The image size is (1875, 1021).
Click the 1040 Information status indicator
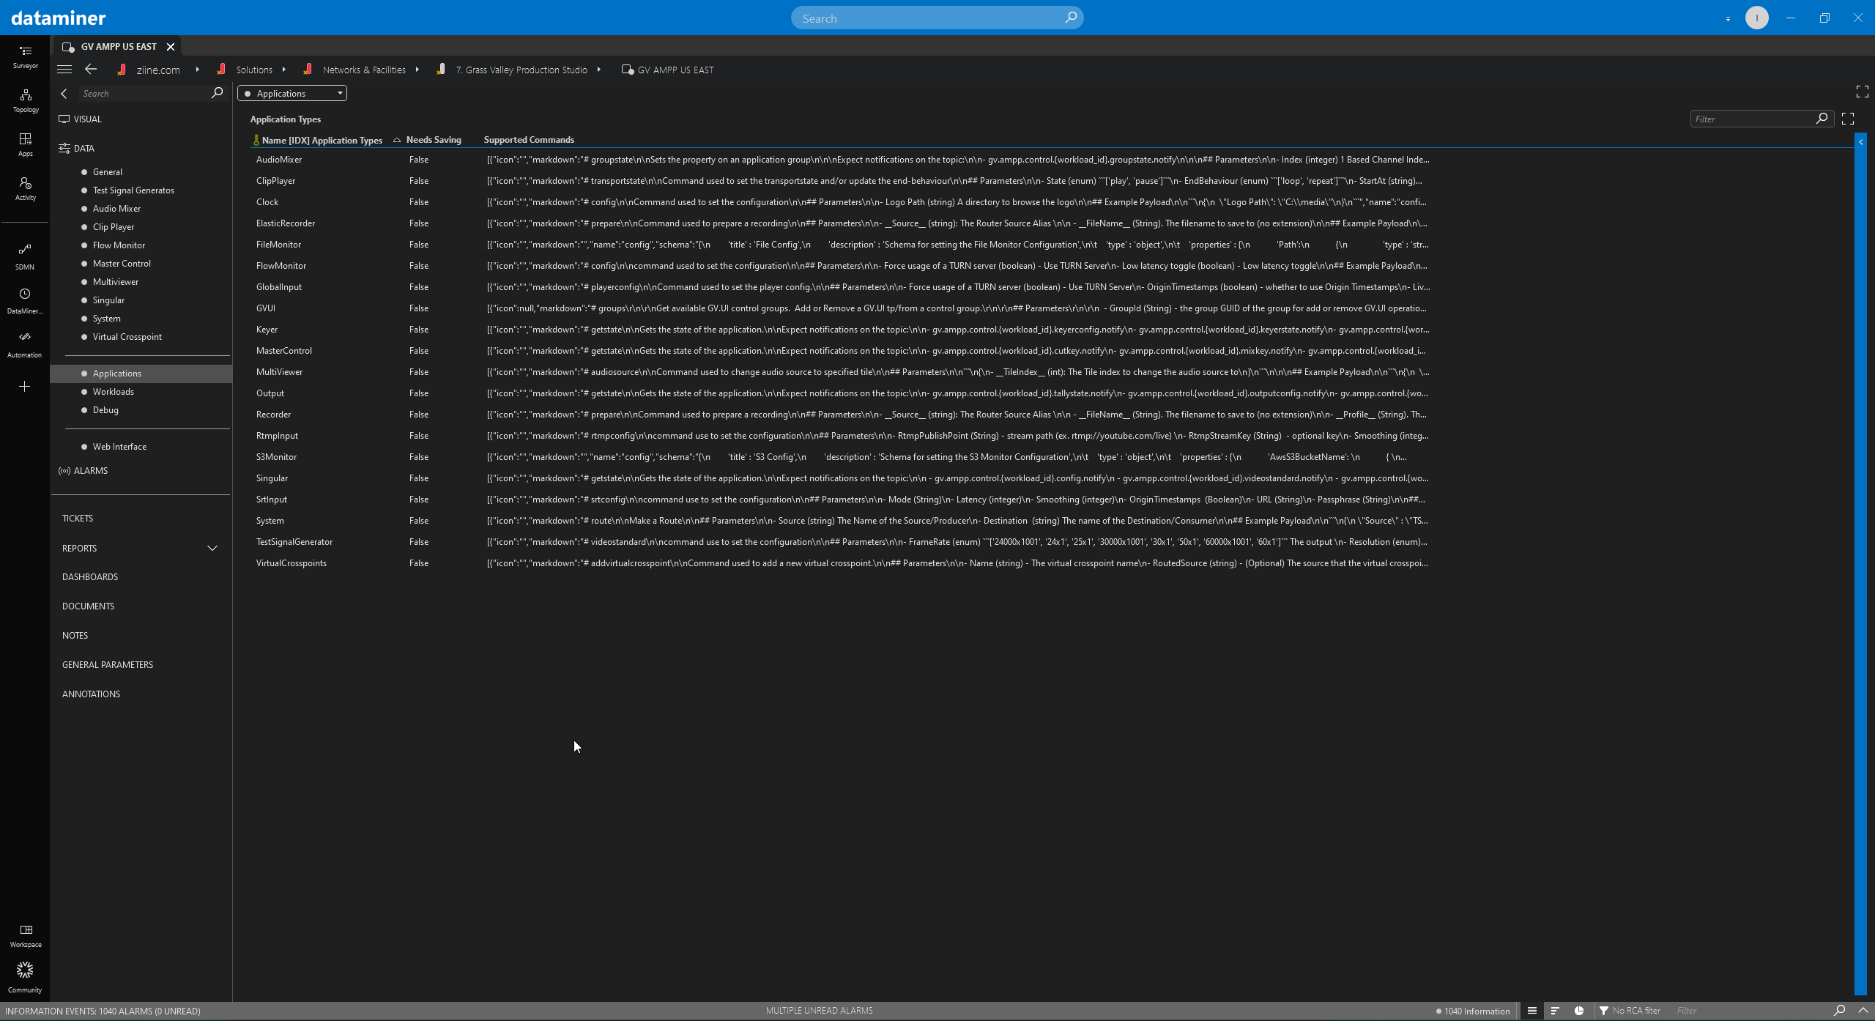(x=1473, y=1011)
